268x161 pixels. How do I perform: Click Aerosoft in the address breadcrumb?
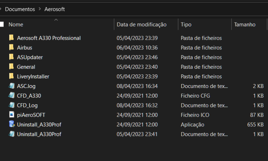55,9
